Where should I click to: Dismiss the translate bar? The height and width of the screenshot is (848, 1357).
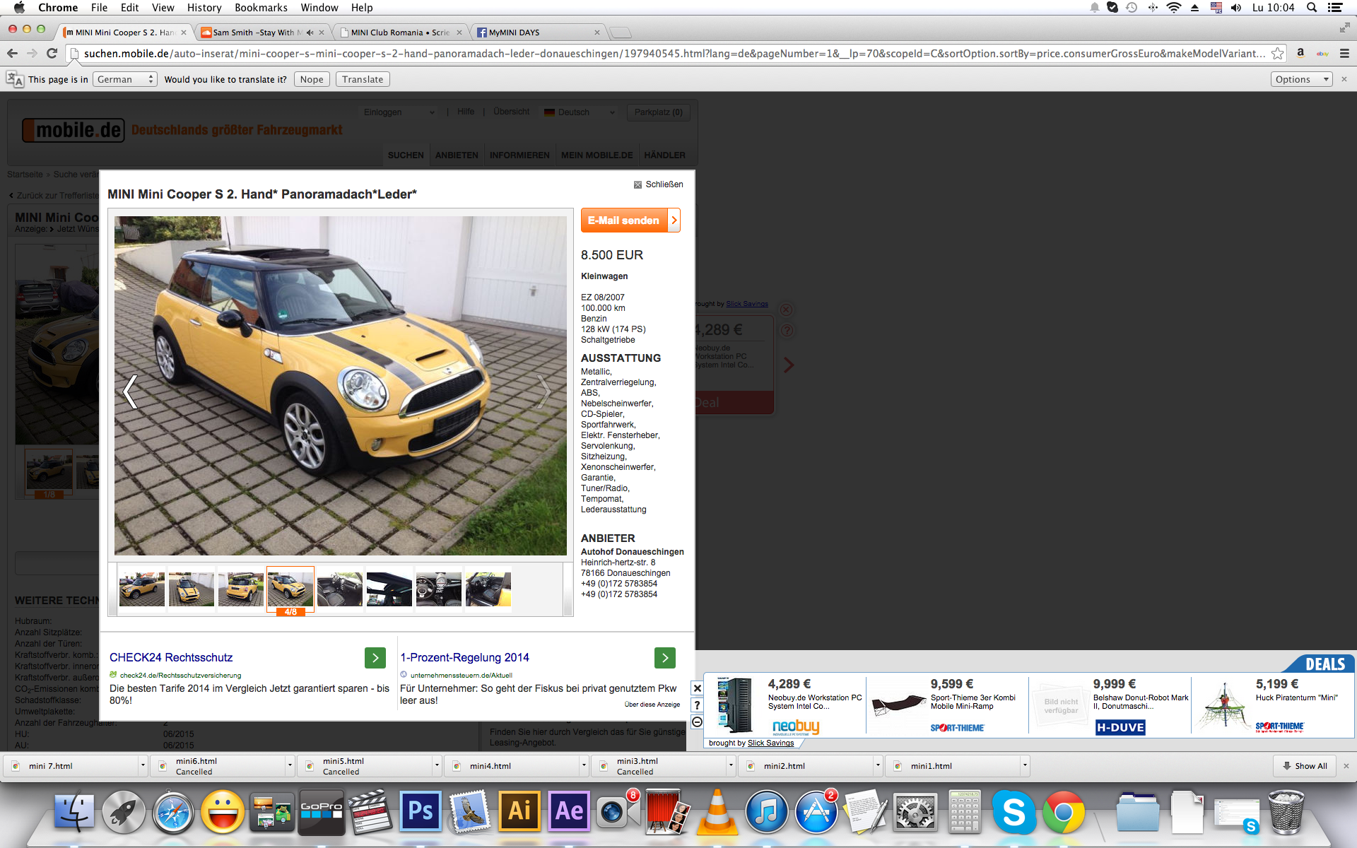pos(1344,79)
